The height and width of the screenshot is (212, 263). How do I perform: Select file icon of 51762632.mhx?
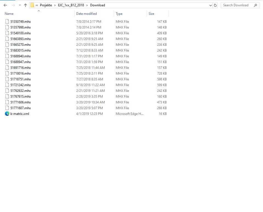7,91
